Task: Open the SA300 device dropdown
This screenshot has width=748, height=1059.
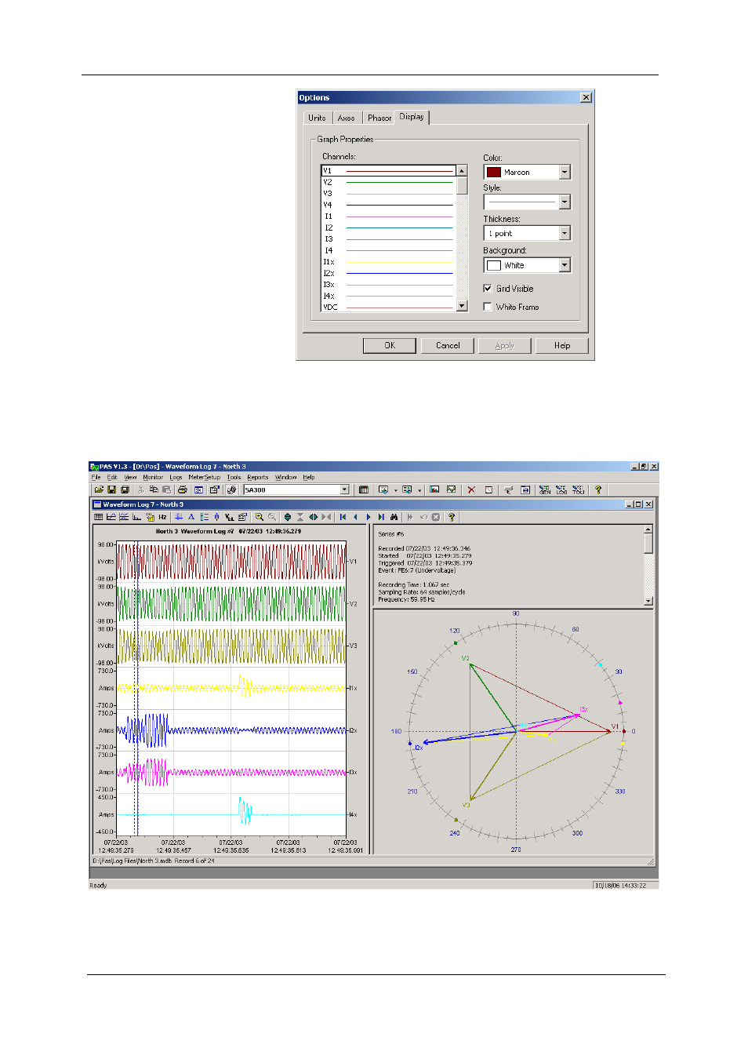Action: [344, 489]
